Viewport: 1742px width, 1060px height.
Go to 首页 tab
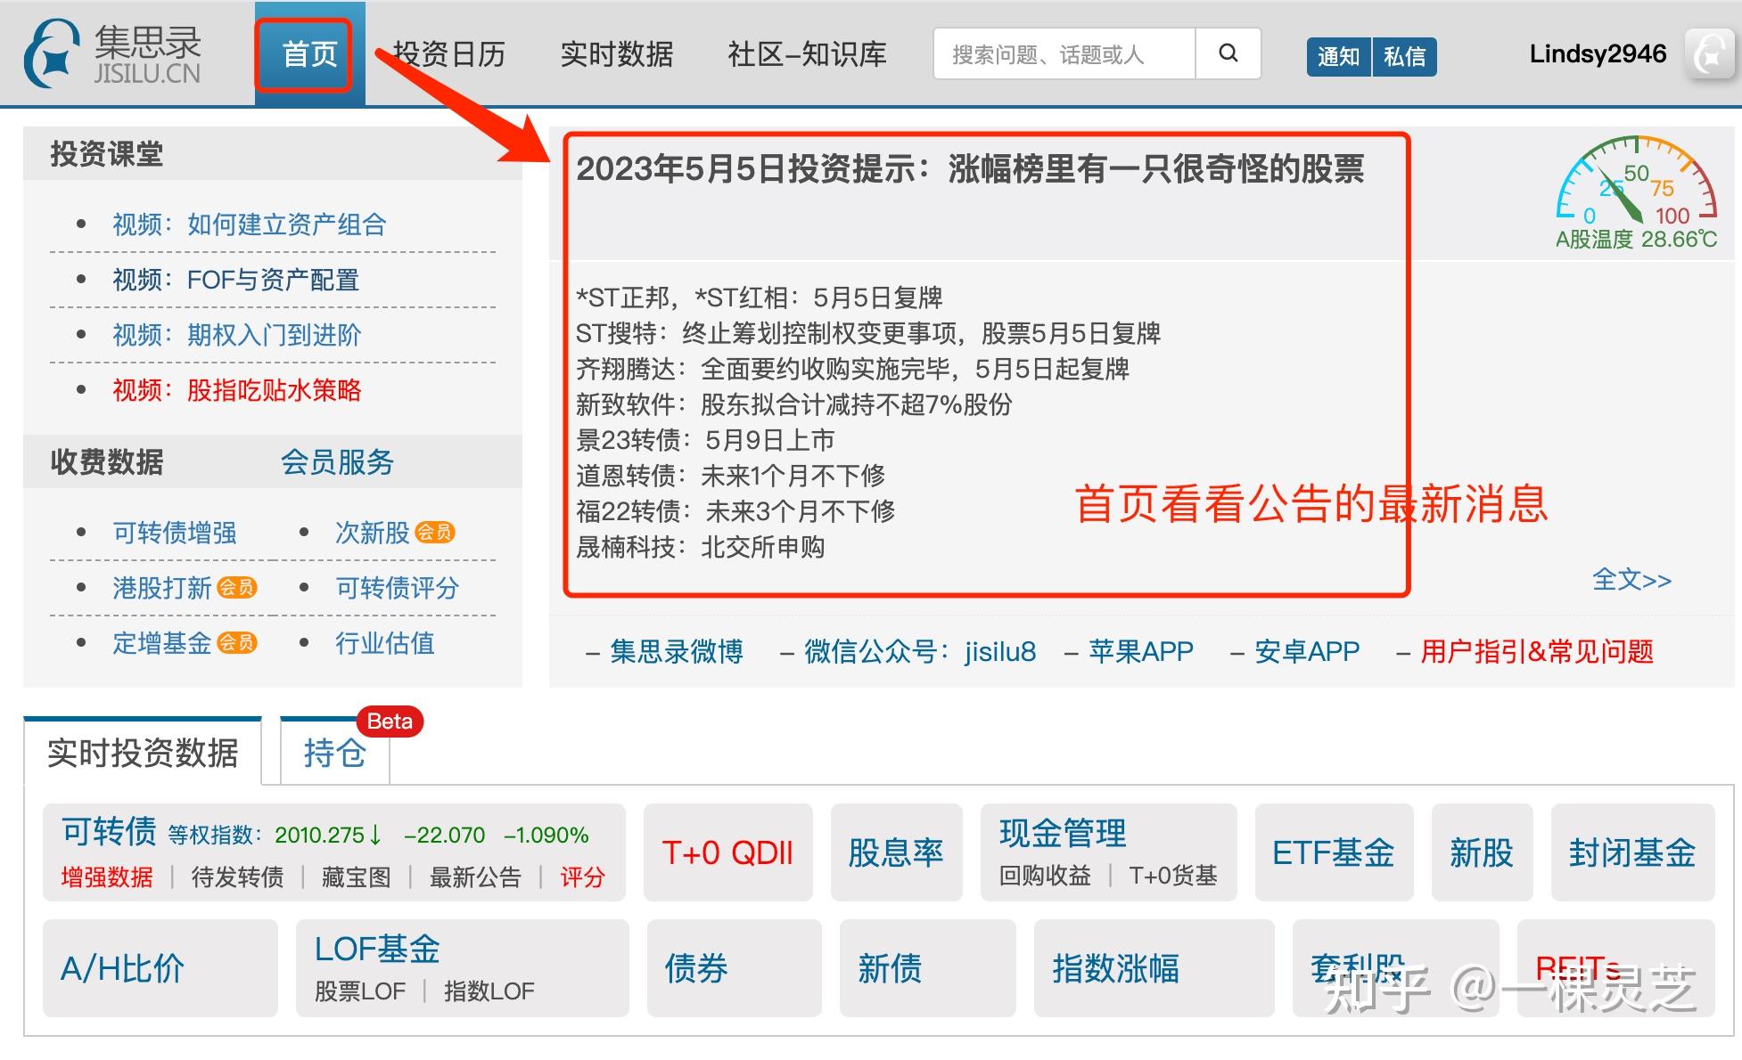pyautogui.click(x=309, y=54)
